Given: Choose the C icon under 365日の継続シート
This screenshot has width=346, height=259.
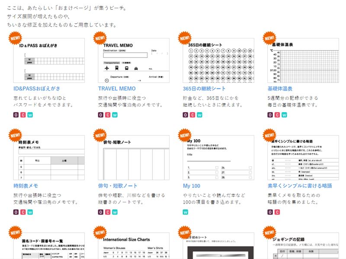Looking at the screenshot, I should click(x=192, y=115).
